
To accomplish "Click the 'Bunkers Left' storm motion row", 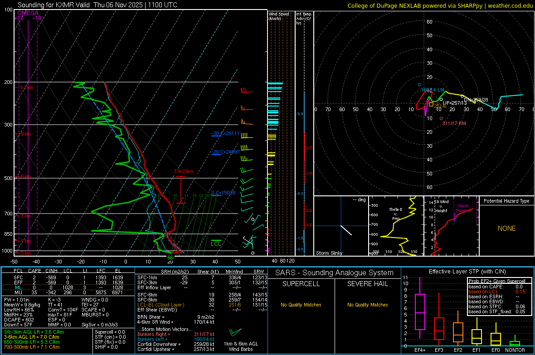I will pyautogui.click(x=176, y=339).
